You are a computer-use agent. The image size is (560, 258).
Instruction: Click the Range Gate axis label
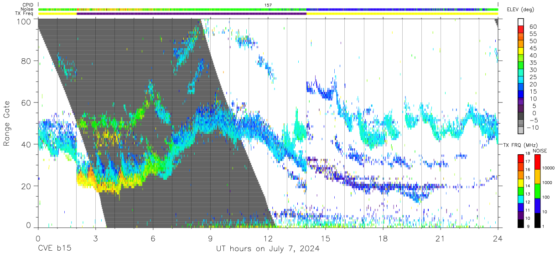[x=7, y=123]
